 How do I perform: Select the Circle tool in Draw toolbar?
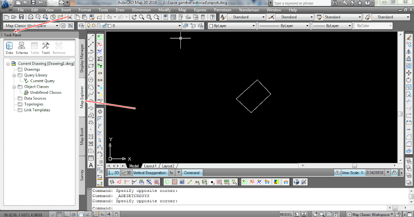91,80
